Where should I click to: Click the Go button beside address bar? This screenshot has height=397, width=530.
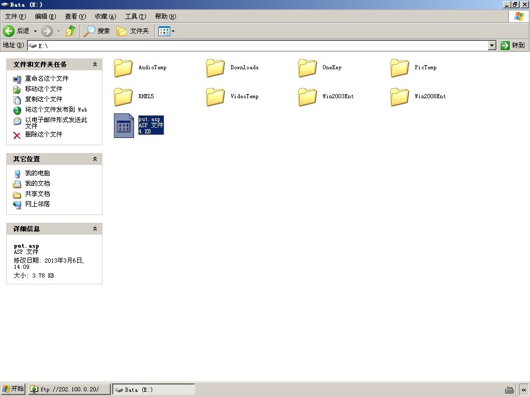(x=513, y=45)
